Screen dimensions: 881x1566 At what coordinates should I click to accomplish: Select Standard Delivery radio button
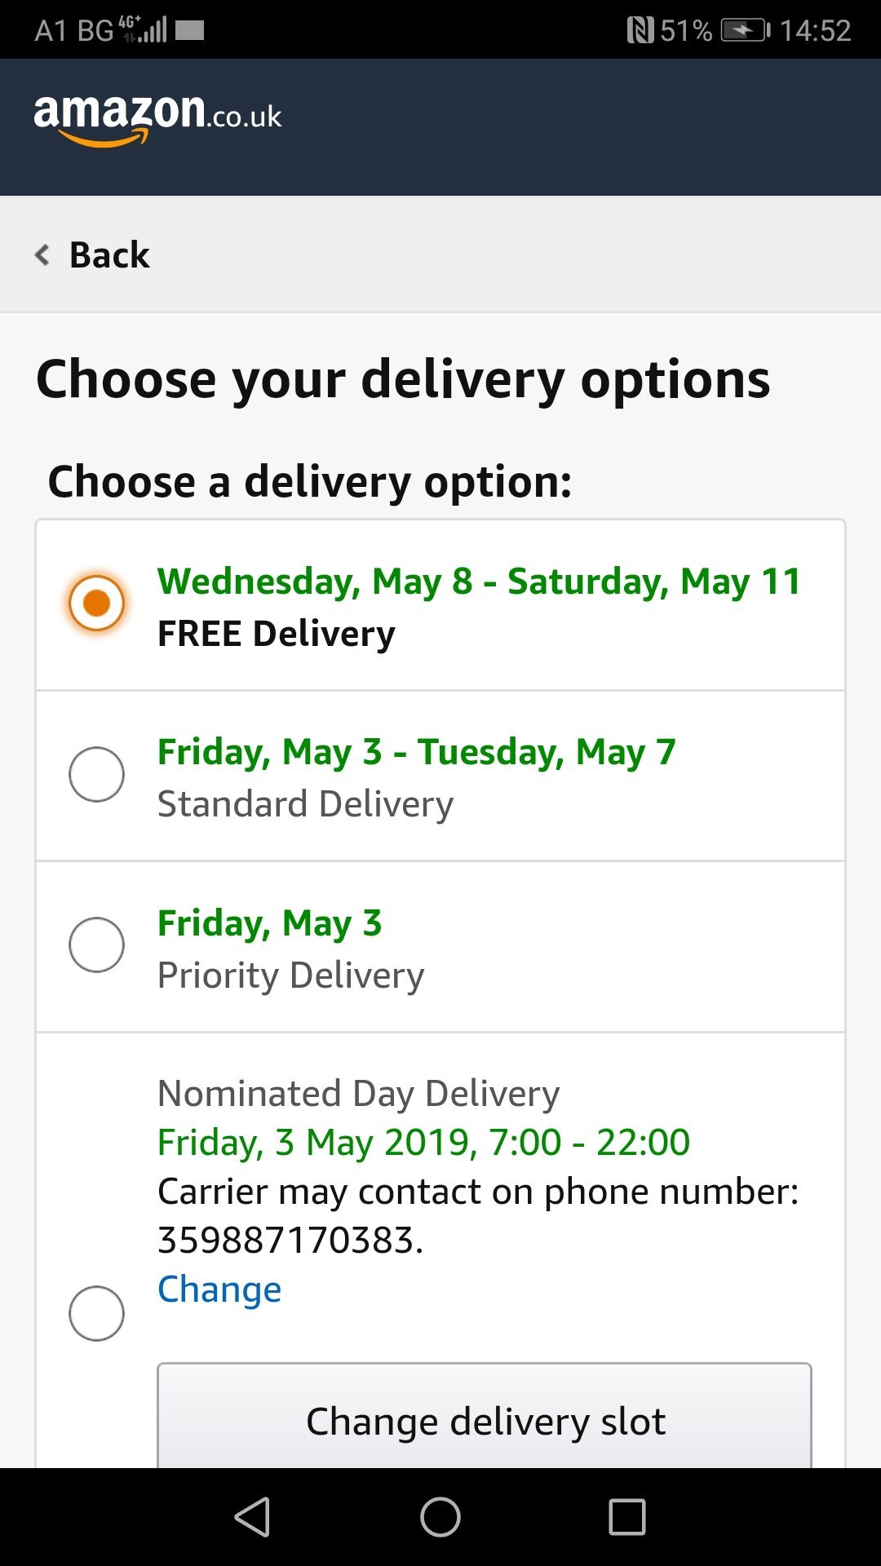click(96, 774)
